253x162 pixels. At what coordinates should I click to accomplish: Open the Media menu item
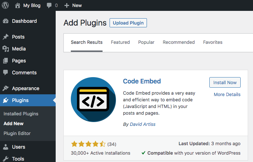(x=19, y=49)
